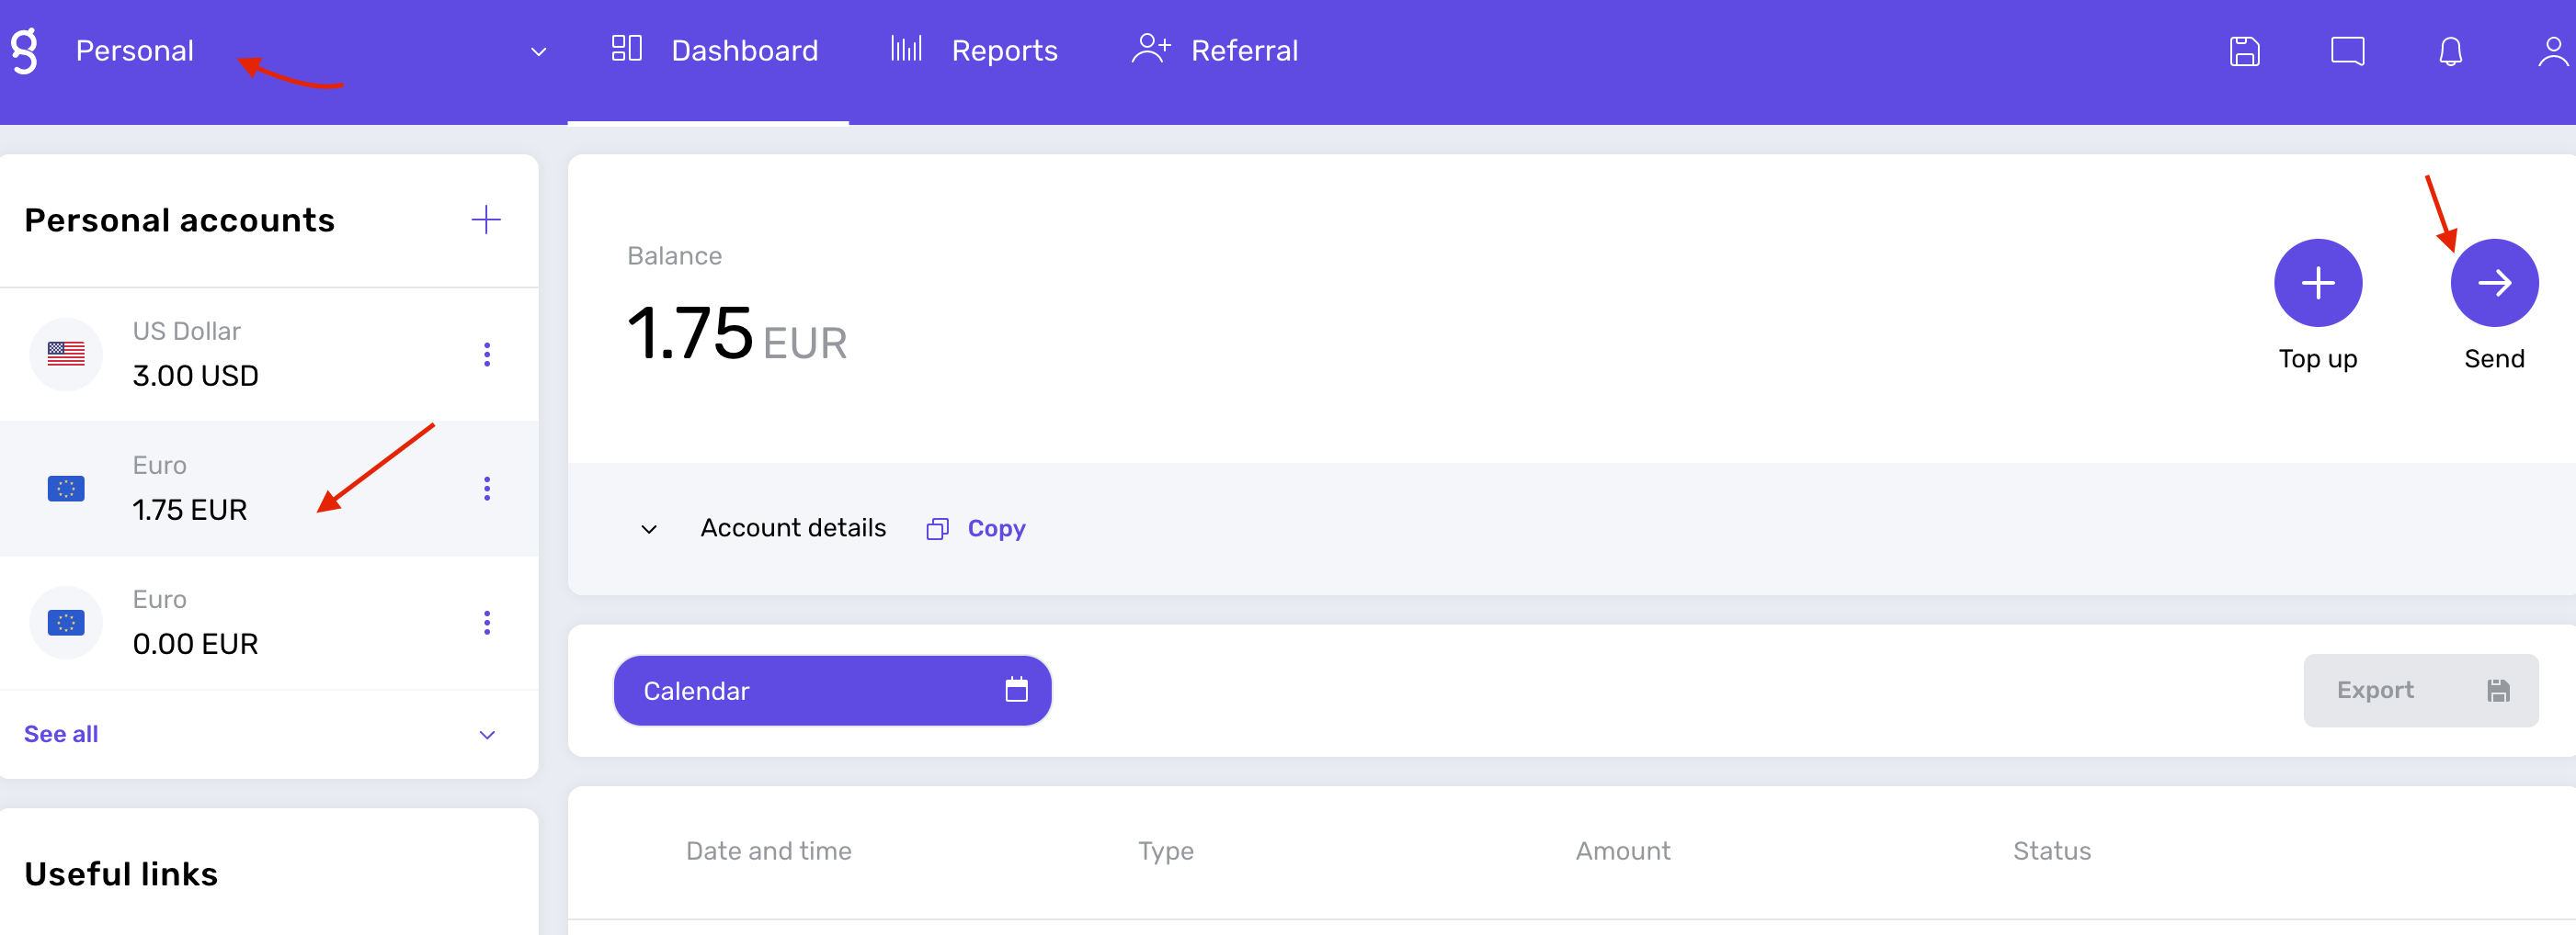Select the Euro 0.00 EUR account
The height and width of the screenshot is (935, 2576).
click(269, 623)
